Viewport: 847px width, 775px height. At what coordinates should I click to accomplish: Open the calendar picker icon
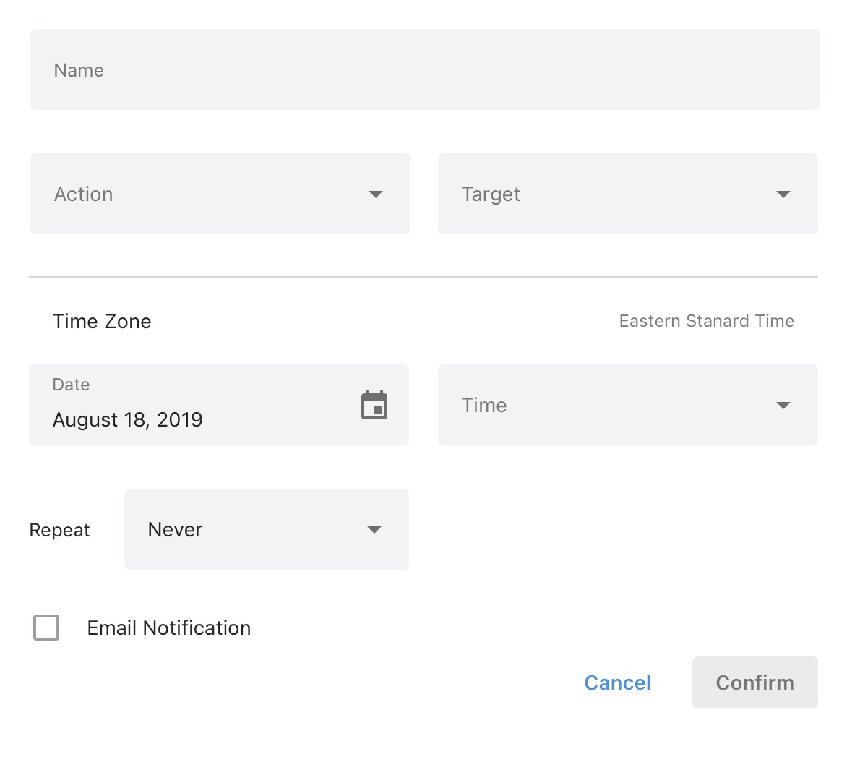click(374, 406)
